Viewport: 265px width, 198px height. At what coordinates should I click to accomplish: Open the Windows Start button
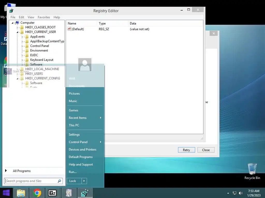click(x=6, y=193)
